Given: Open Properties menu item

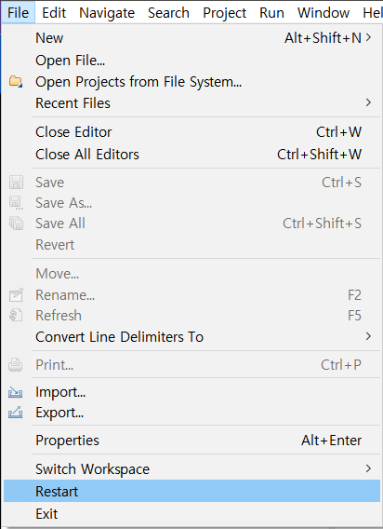Looking at the screenshot, I should 192,441.
